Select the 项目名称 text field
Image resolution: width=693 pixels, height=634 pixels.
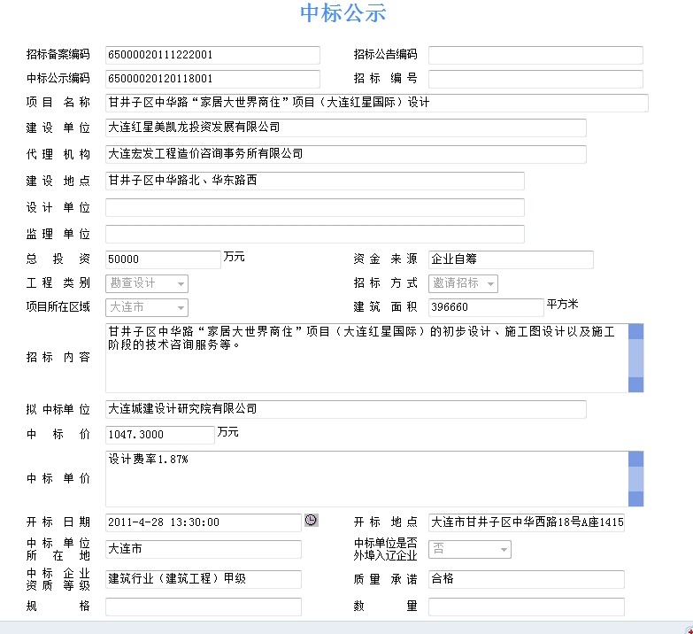click(377, 103)
